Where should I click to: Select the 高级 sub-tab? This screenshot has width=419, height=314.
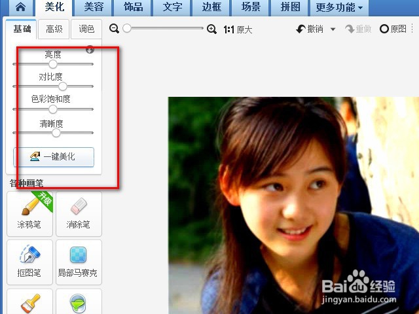click(x=54, y=29)
